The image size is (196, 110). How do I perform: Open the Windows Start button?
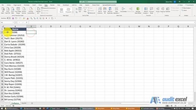pos(2,108)
